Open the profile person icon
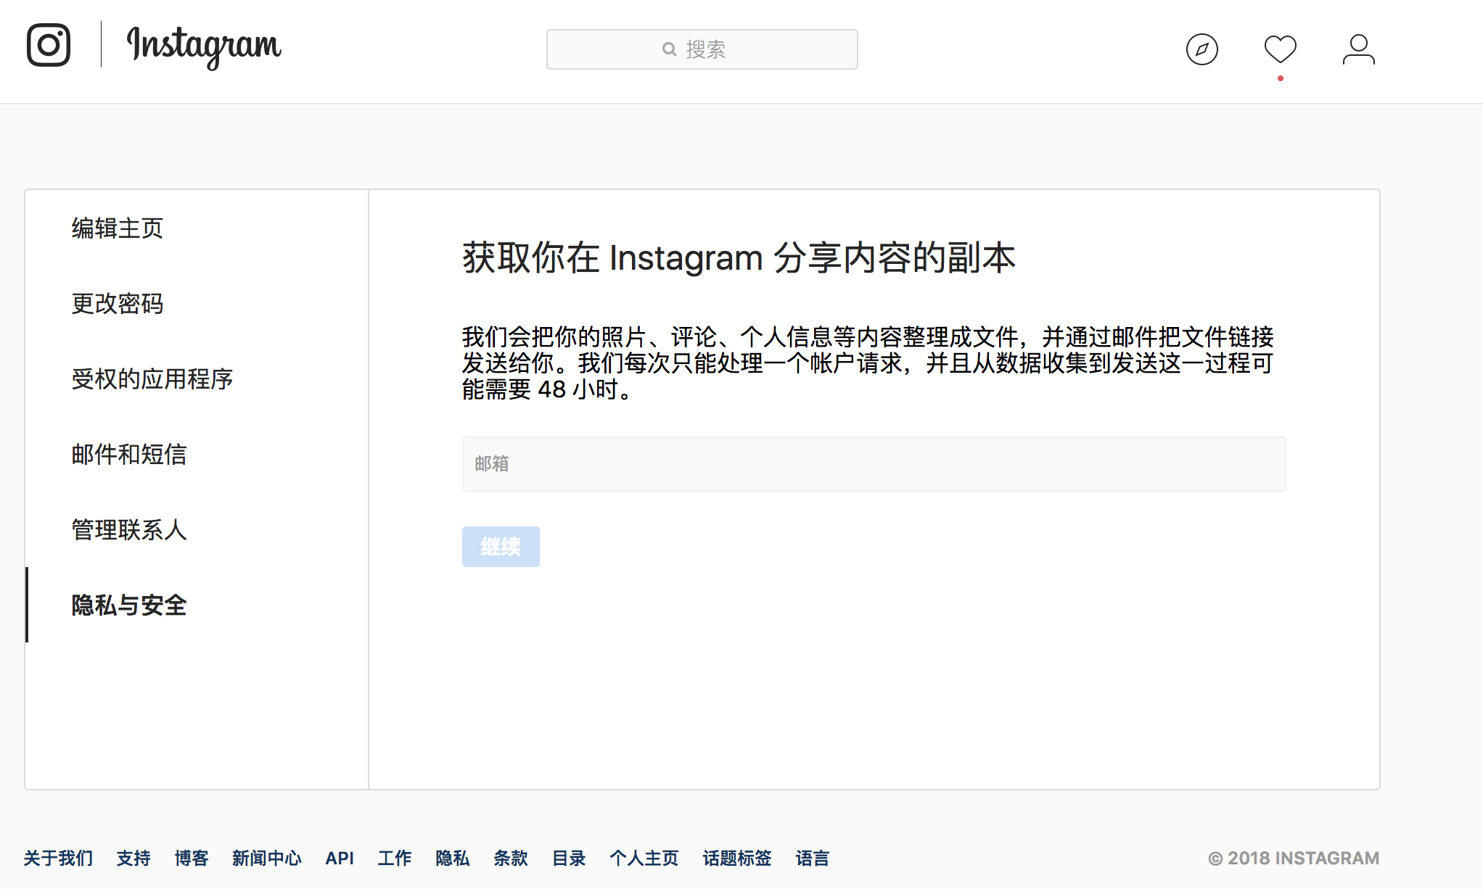The height and width of the screenshot is (889, 1483). (1358, 49)
